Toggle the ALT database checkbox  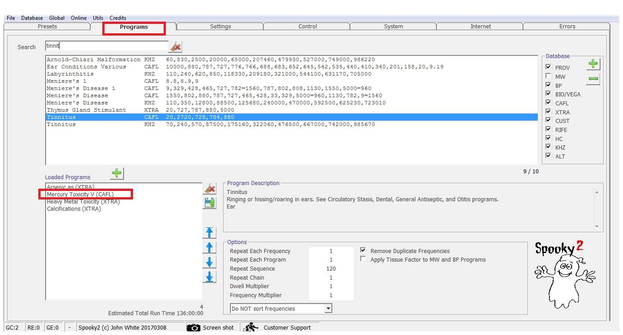click(x=548, y=156)
